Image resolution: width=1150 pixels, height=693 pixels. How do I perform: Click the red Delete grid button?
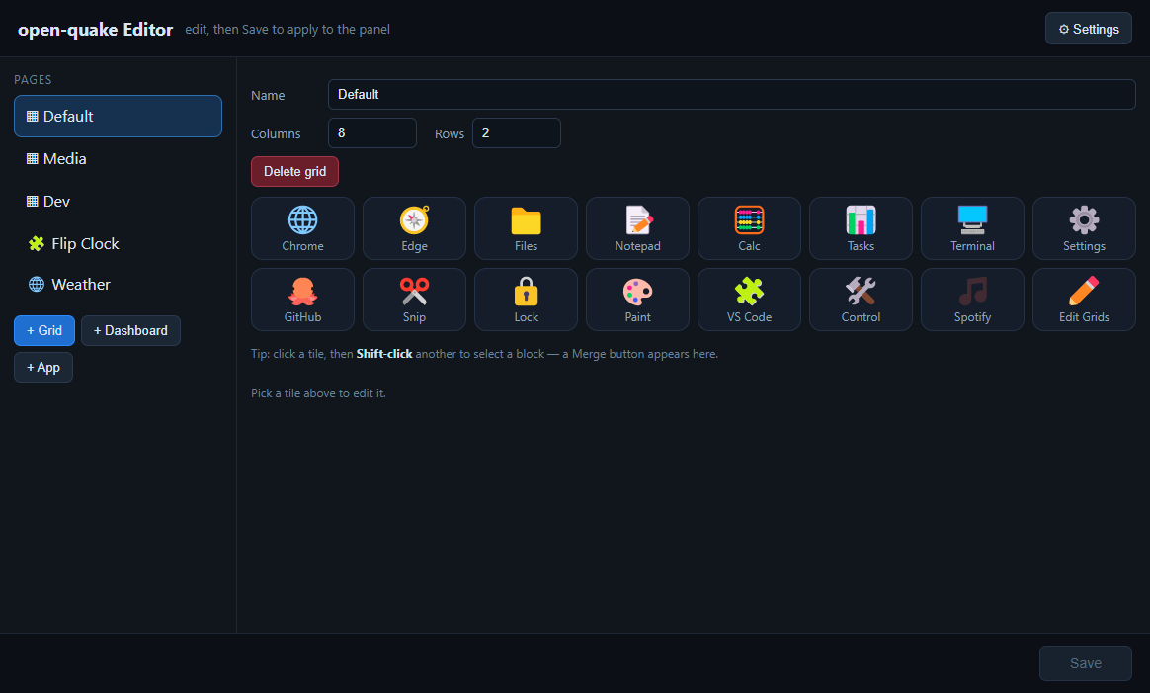pyautogui.click(x=294, y=171)
